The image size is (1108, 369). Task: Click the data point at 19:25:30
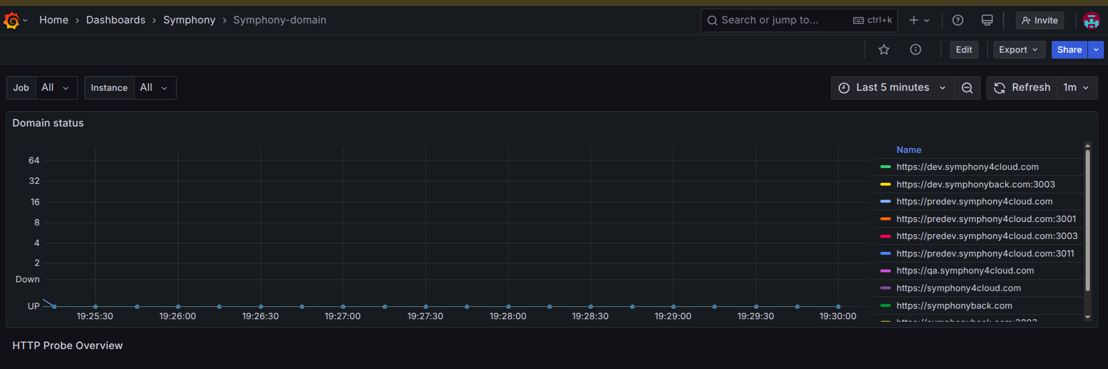pyautogui.click(x=95, y=306)
